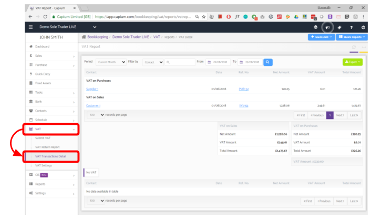Click the zoom magnifier in address bar
Image resolution: width=371 pixels, height=219 pixels.
point(197,17)
